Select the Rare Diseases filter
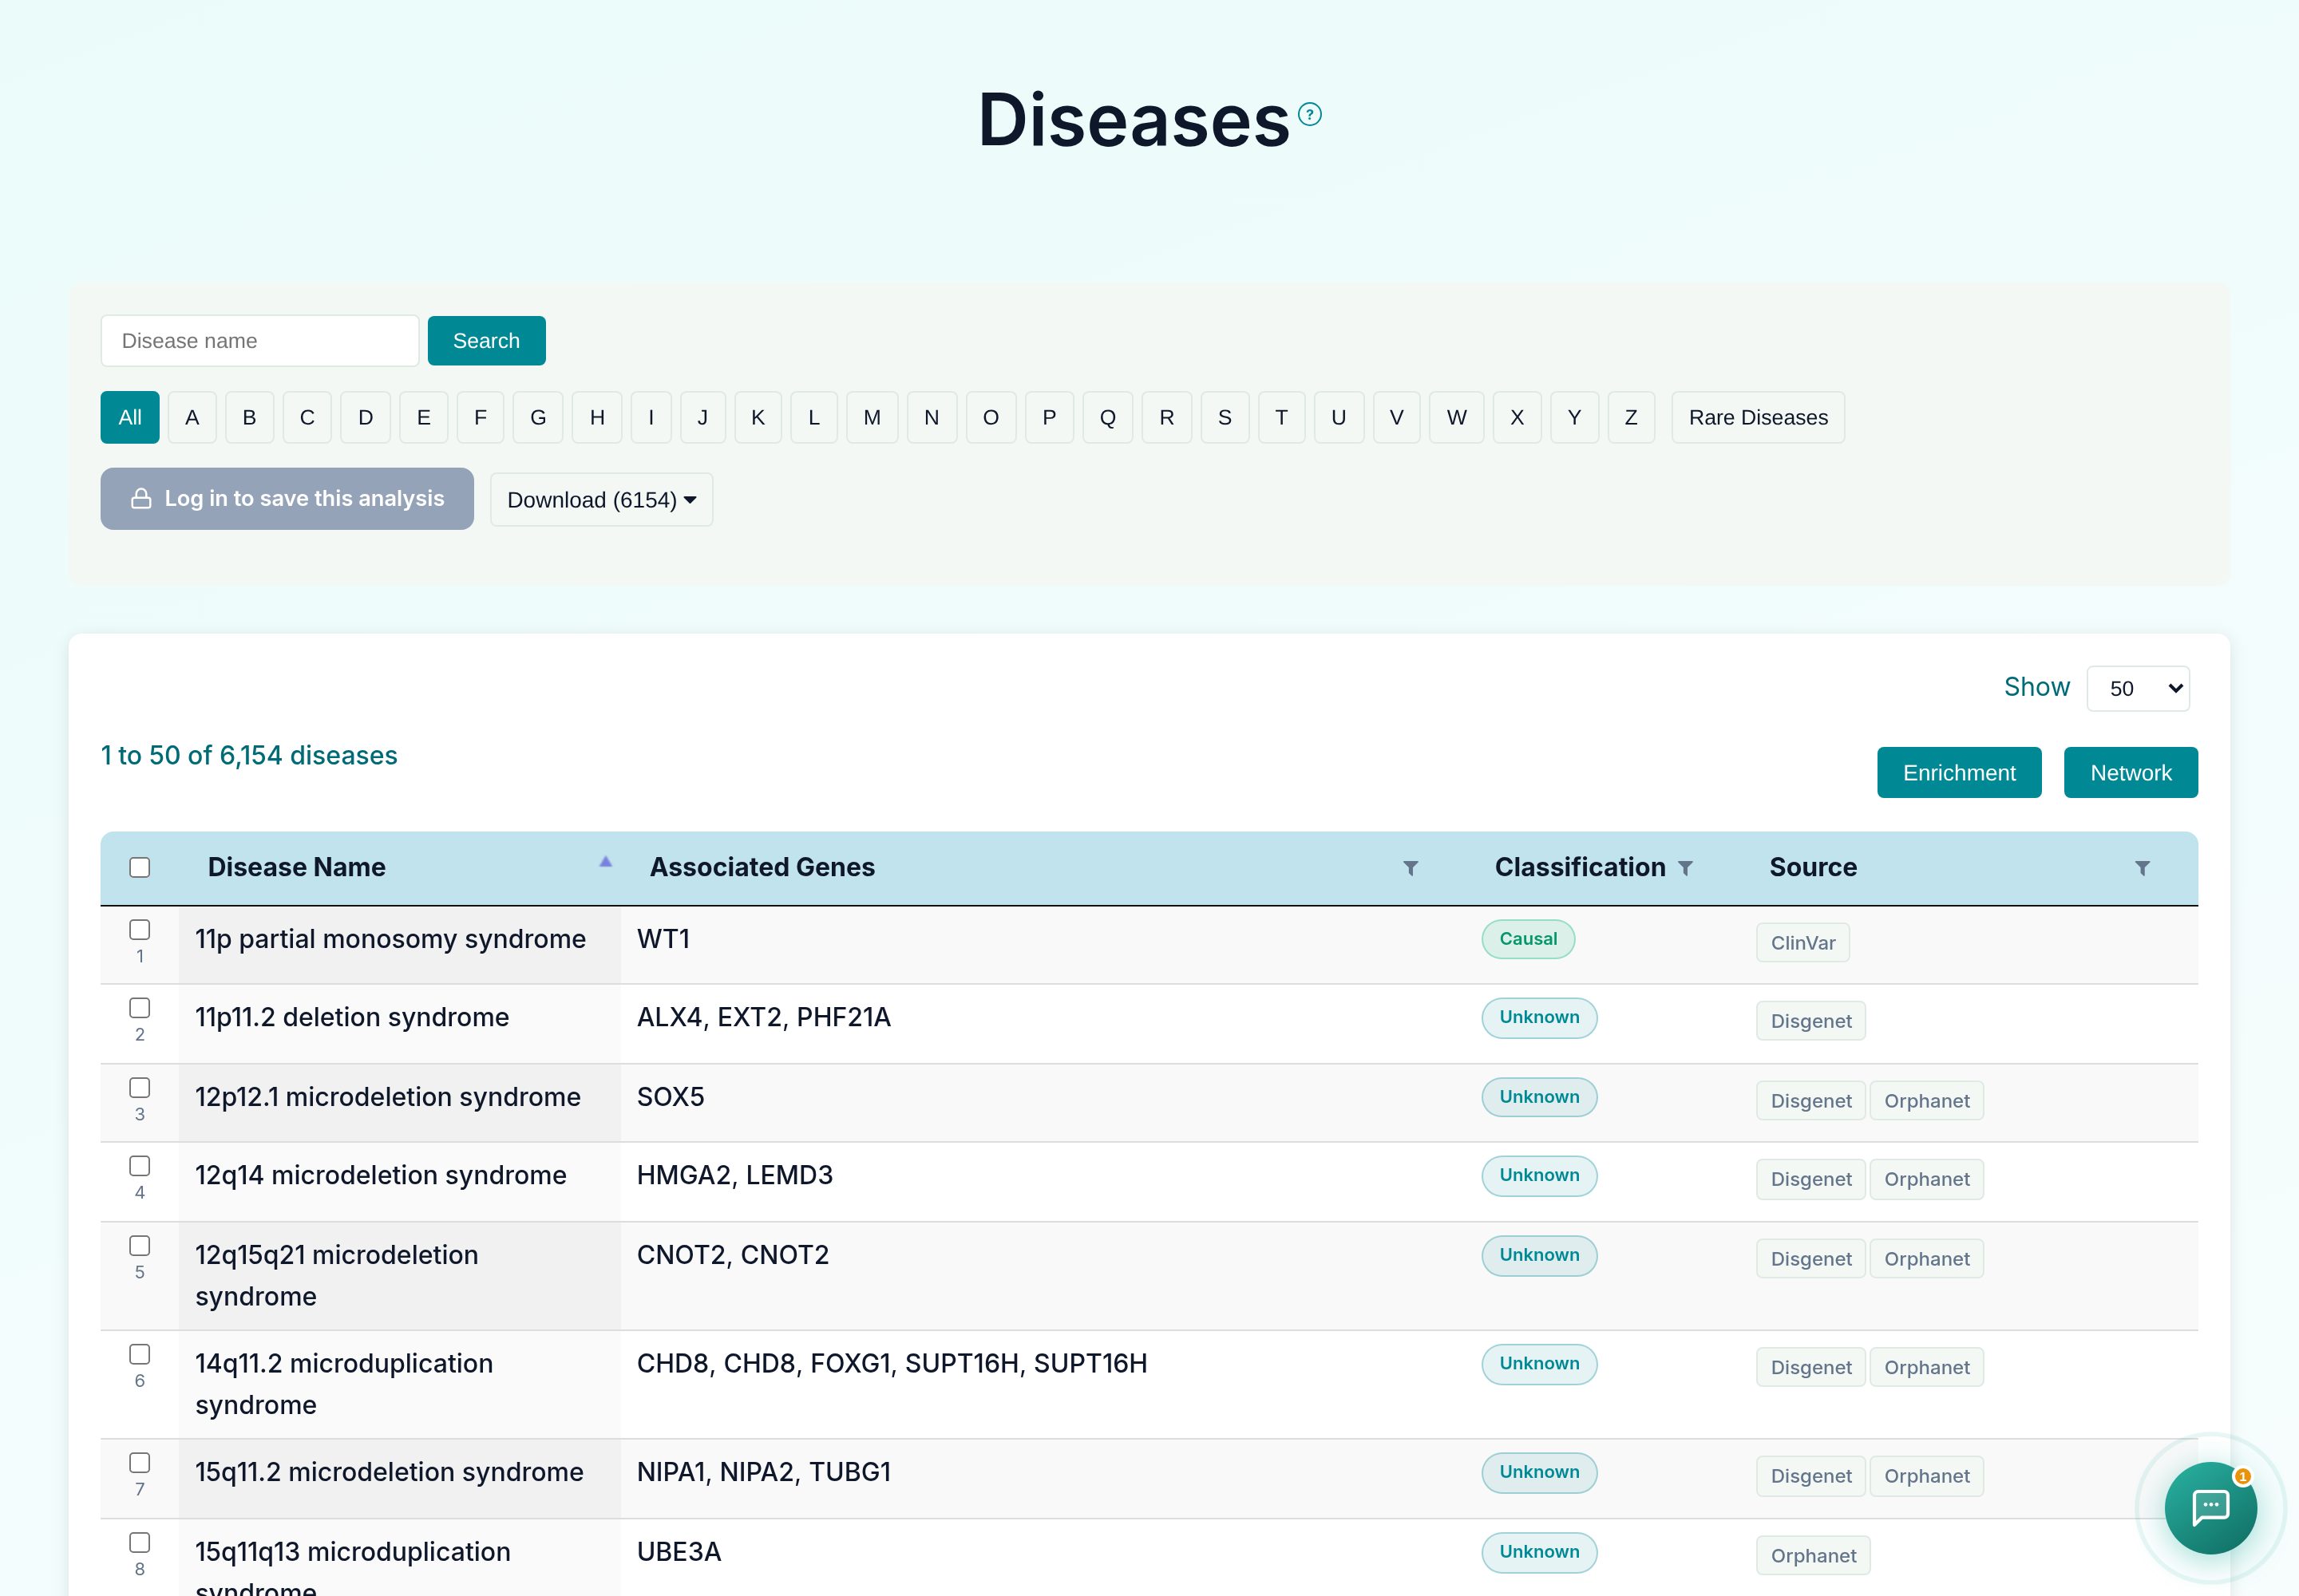This screenshot has height=1596, width=2299. pos(1758,417)
